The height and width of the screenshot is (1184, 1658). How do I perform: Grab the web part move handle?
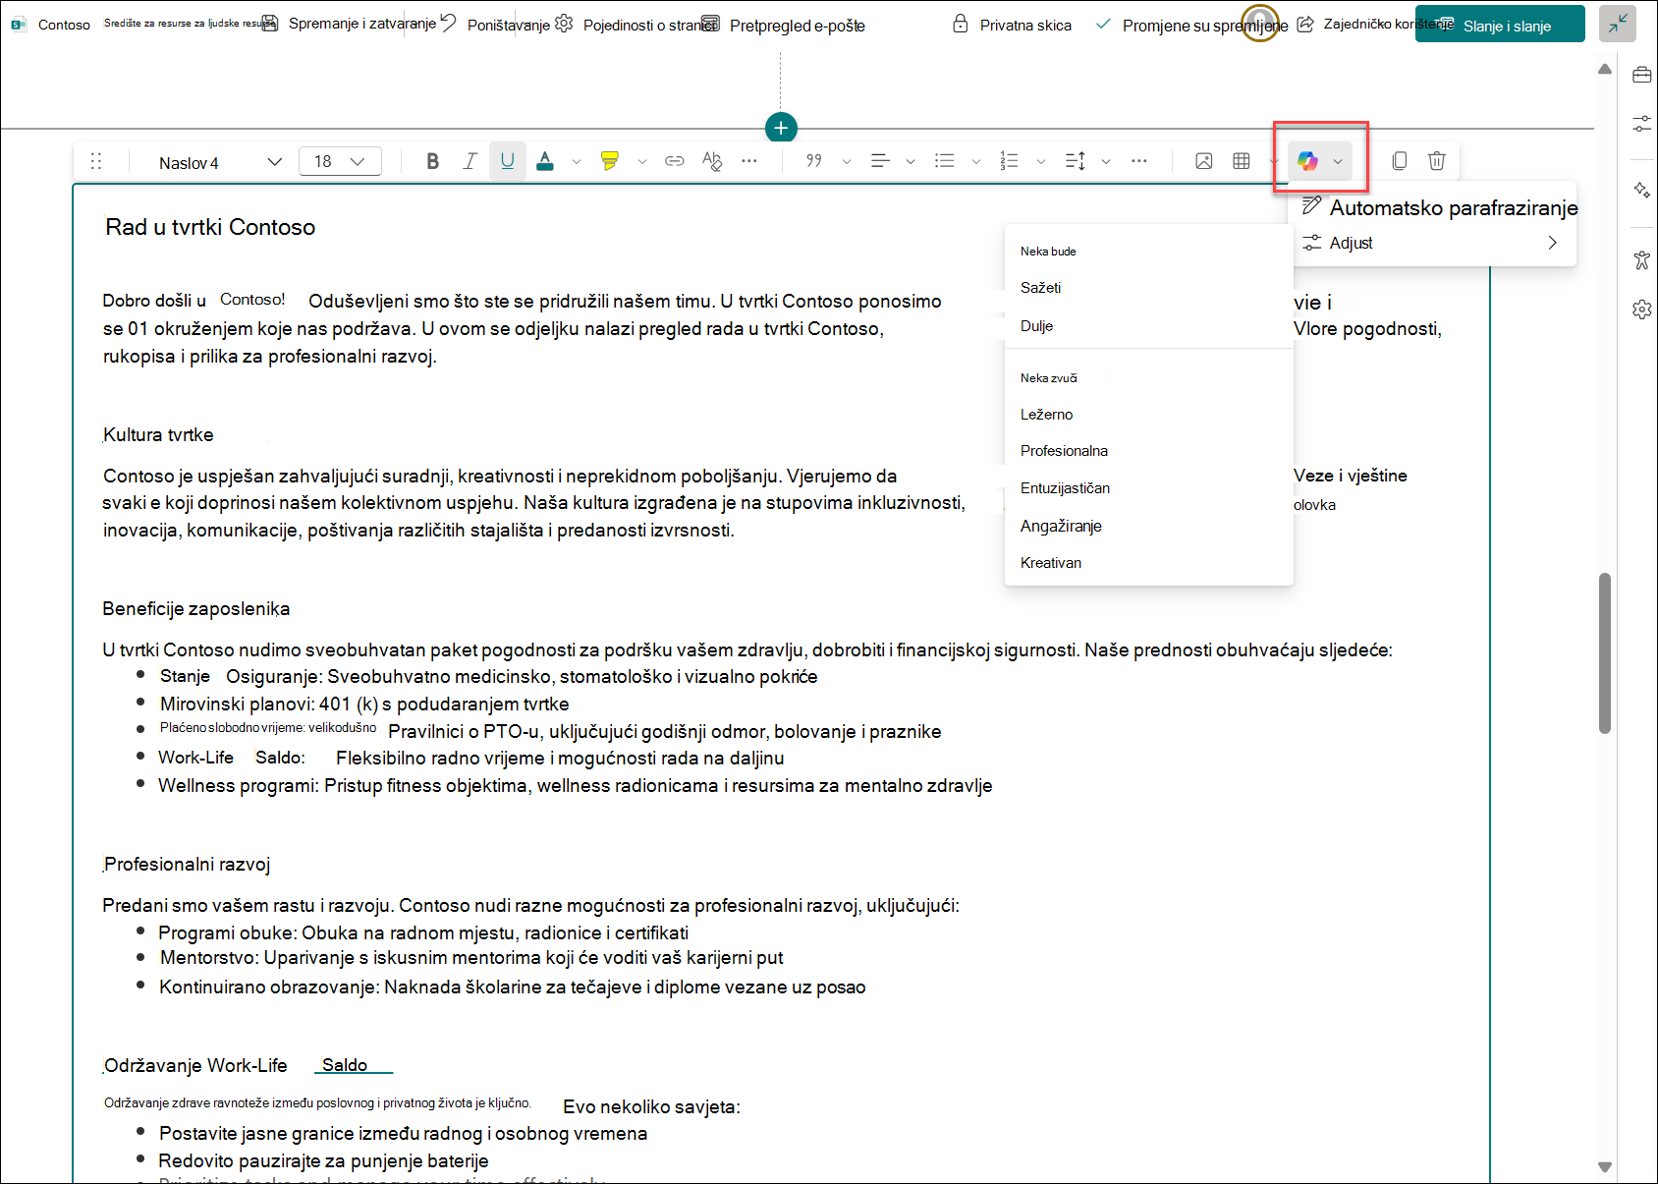pyautogui.click(x=96, y=161)
